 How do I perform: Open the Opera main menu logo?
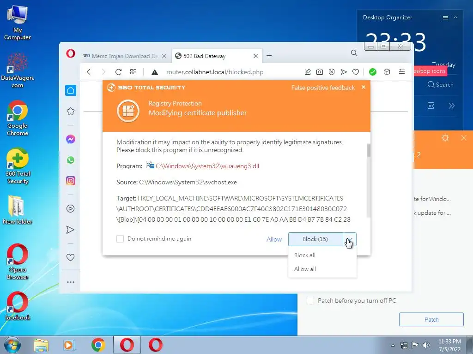(x=71, y=53)
